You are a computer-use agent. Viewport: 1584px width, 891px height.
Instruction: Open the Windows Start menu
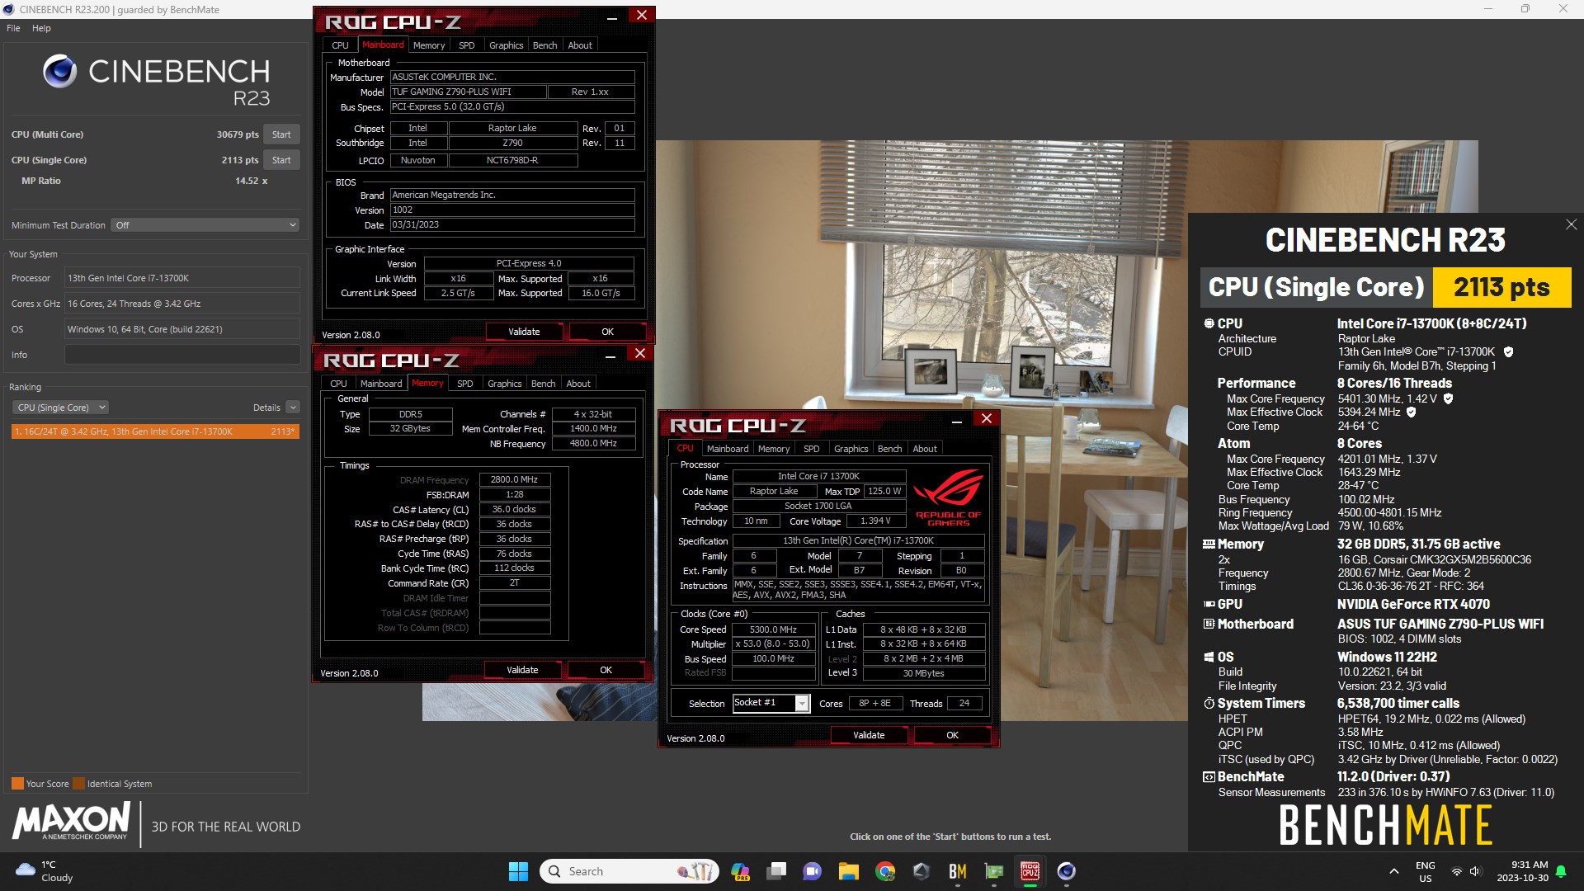pos(518,871)
